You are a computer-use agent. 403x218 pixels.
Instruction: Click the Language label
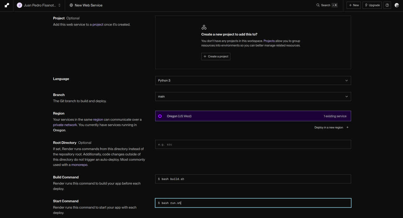(61, 79)
